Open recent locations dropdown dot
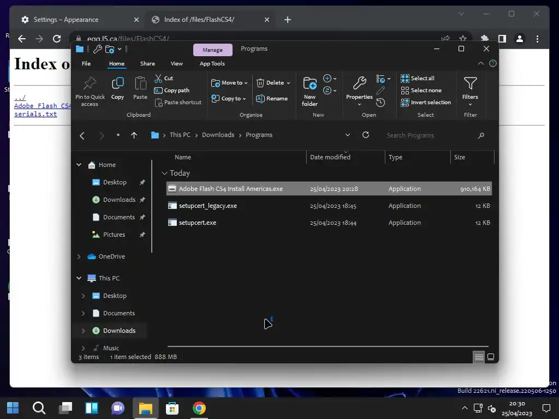 [118, 135]
